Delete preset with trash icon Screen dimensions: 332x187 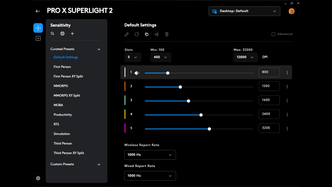(167, 34)
